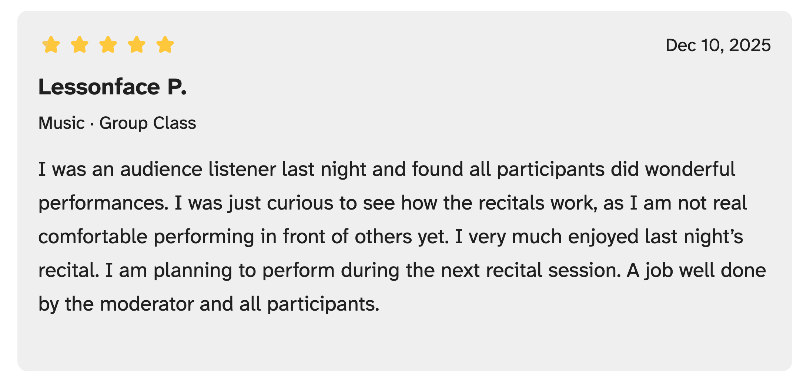This screenshot has height=388, width=810.
Task: Click the phrase 'A job well done'
Action: [x=696, y=270]
